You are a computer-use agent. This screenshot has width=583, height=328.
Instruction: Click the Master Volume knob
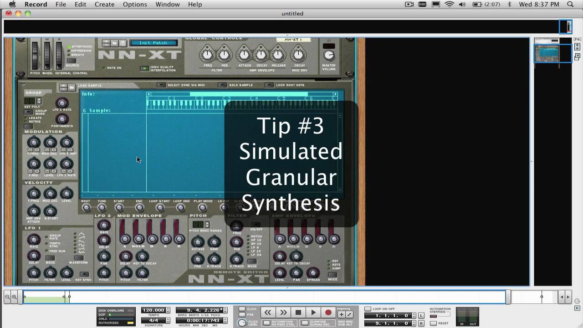[328, 56]
